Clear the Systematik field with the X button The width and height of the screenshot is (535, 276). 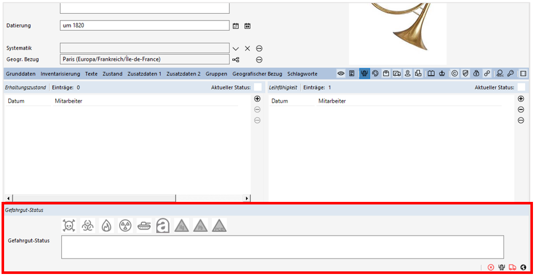(x=247, y=48)
